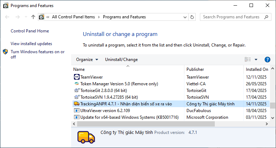Expand the Organize dropdown menu

[x=87, y=60]
